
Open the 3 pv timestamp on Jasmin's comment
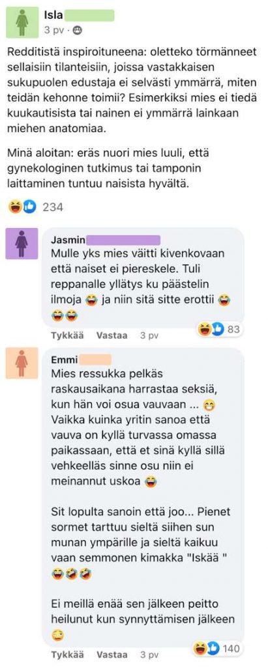(149, 335)
